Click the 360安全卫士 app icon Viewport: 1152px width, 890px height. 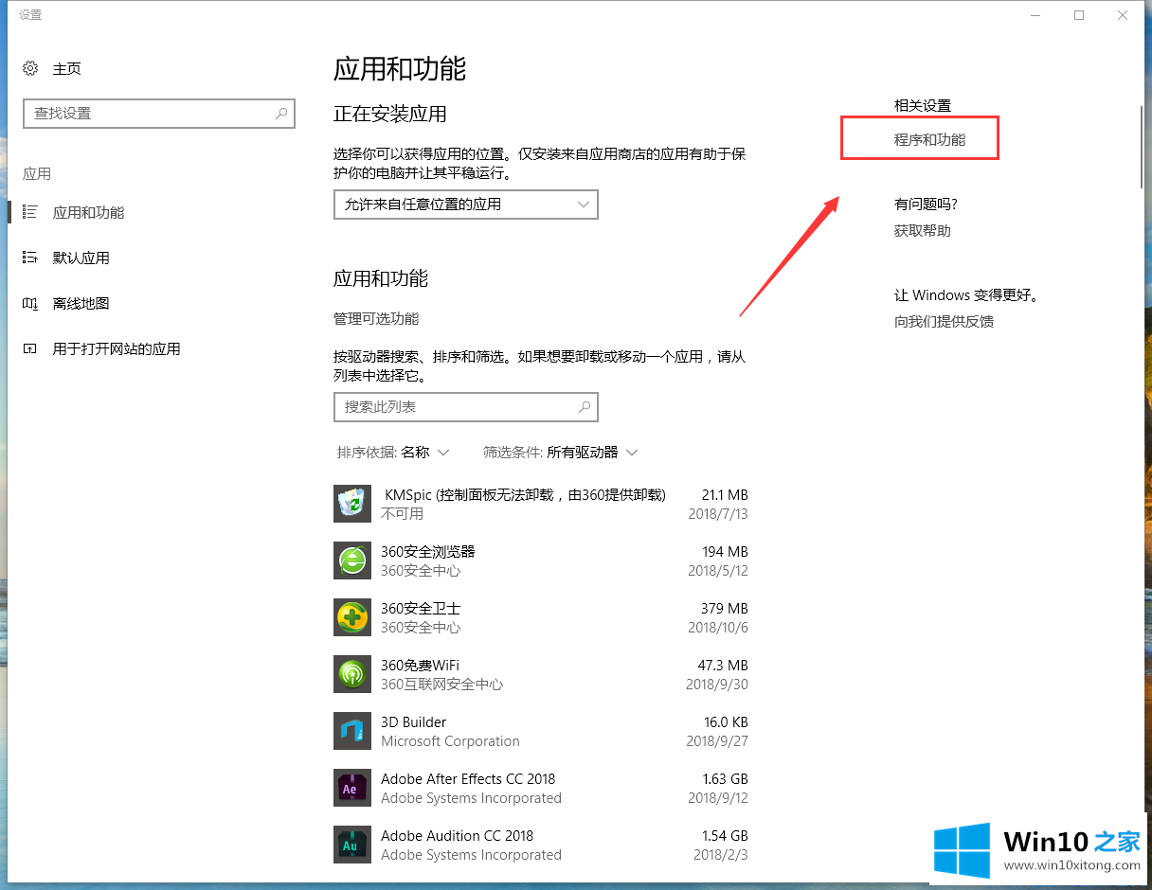(352, 617)
